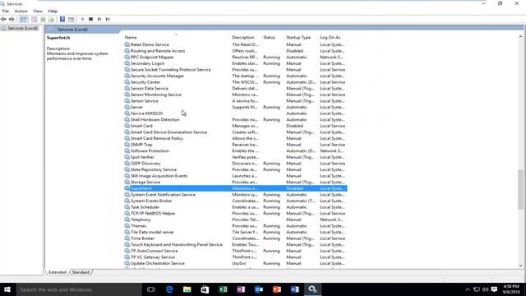
Task: Click the vertical scrollbar thumb
Action: coord(520,190)
